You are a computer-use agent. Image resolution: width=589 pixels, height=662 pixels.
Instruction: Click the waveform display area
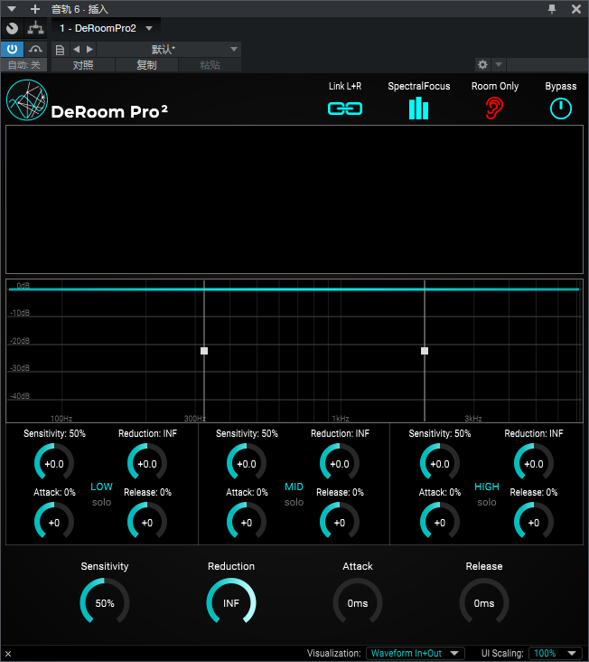pos(294,199)
